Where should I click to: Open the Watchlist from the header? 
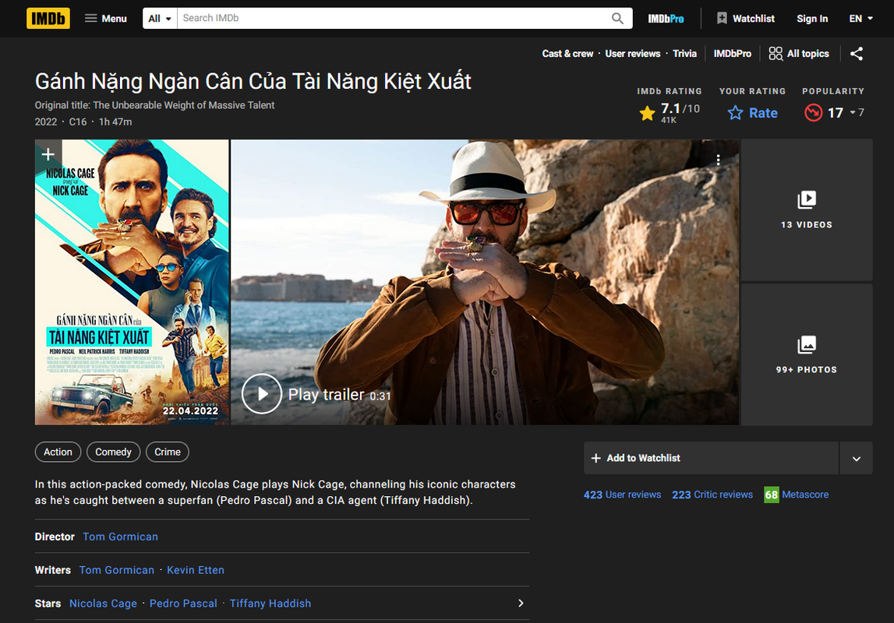745,18
